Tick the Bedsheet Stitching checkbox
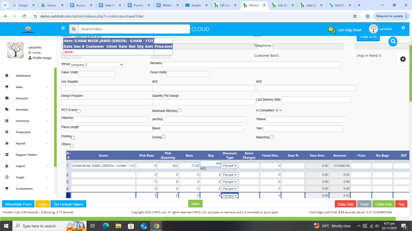The width and height of the screenshot is (412, 231). 179,110
